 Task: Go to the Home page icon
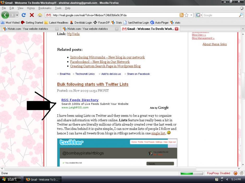(40, 15)
